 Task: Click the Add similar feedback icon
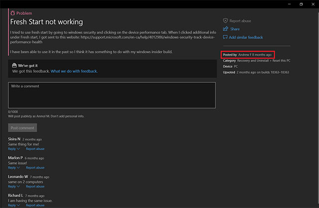coord(225,37)
